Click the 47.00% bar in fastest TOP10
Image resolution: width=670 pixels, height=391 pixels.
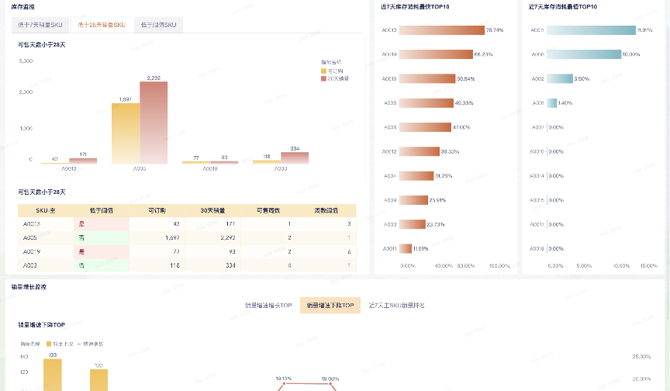[x=425, y=127]
